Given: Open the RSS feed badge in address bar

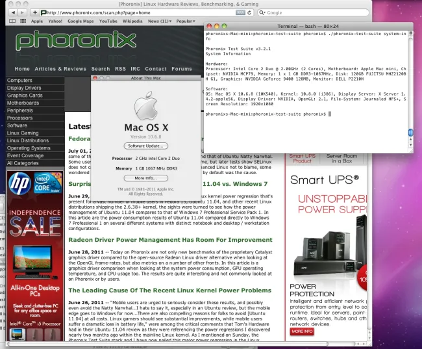Looking at the screenshot, I should pyautogui.click(x=240, y=12).
